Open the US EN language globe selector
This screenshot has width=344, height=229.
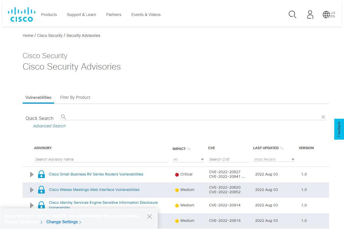[x=329, y=15]
